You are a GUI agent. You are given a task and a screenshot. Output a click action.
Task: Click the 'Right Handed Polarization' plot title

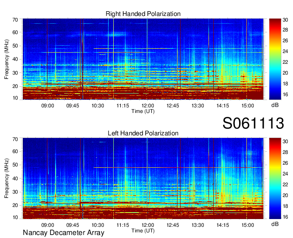[x=143, y=14]
